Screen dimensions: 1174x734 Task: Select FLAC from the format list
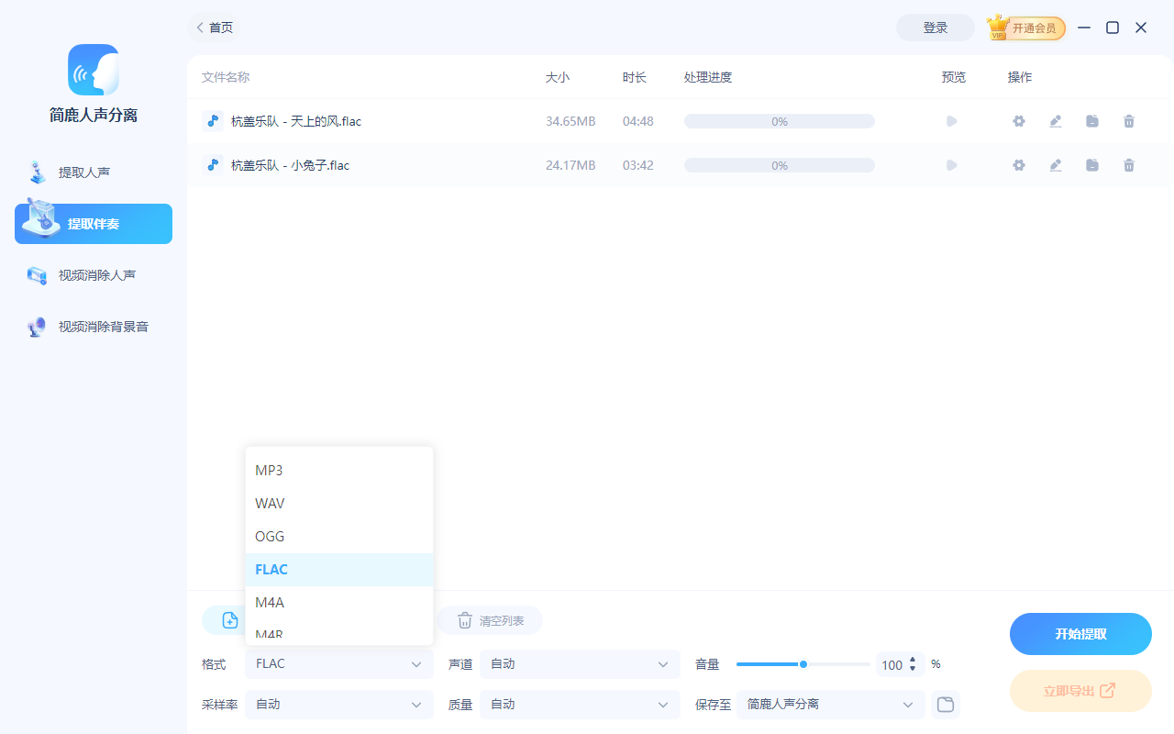tap(271, 569)
